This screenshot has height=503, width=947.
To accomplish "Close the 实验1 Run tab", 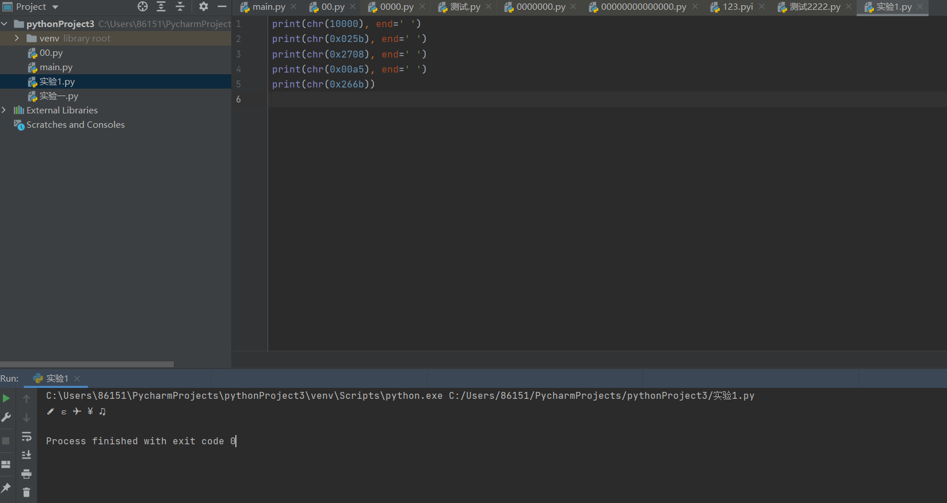I will pos(77,378).
